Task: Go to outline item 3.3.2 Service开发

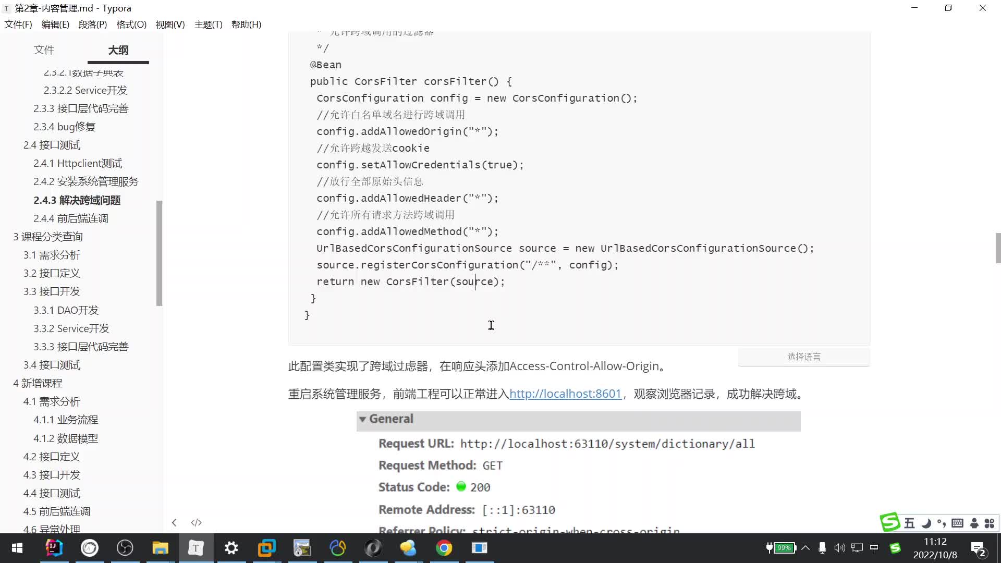Action: [x=71, y=328]
